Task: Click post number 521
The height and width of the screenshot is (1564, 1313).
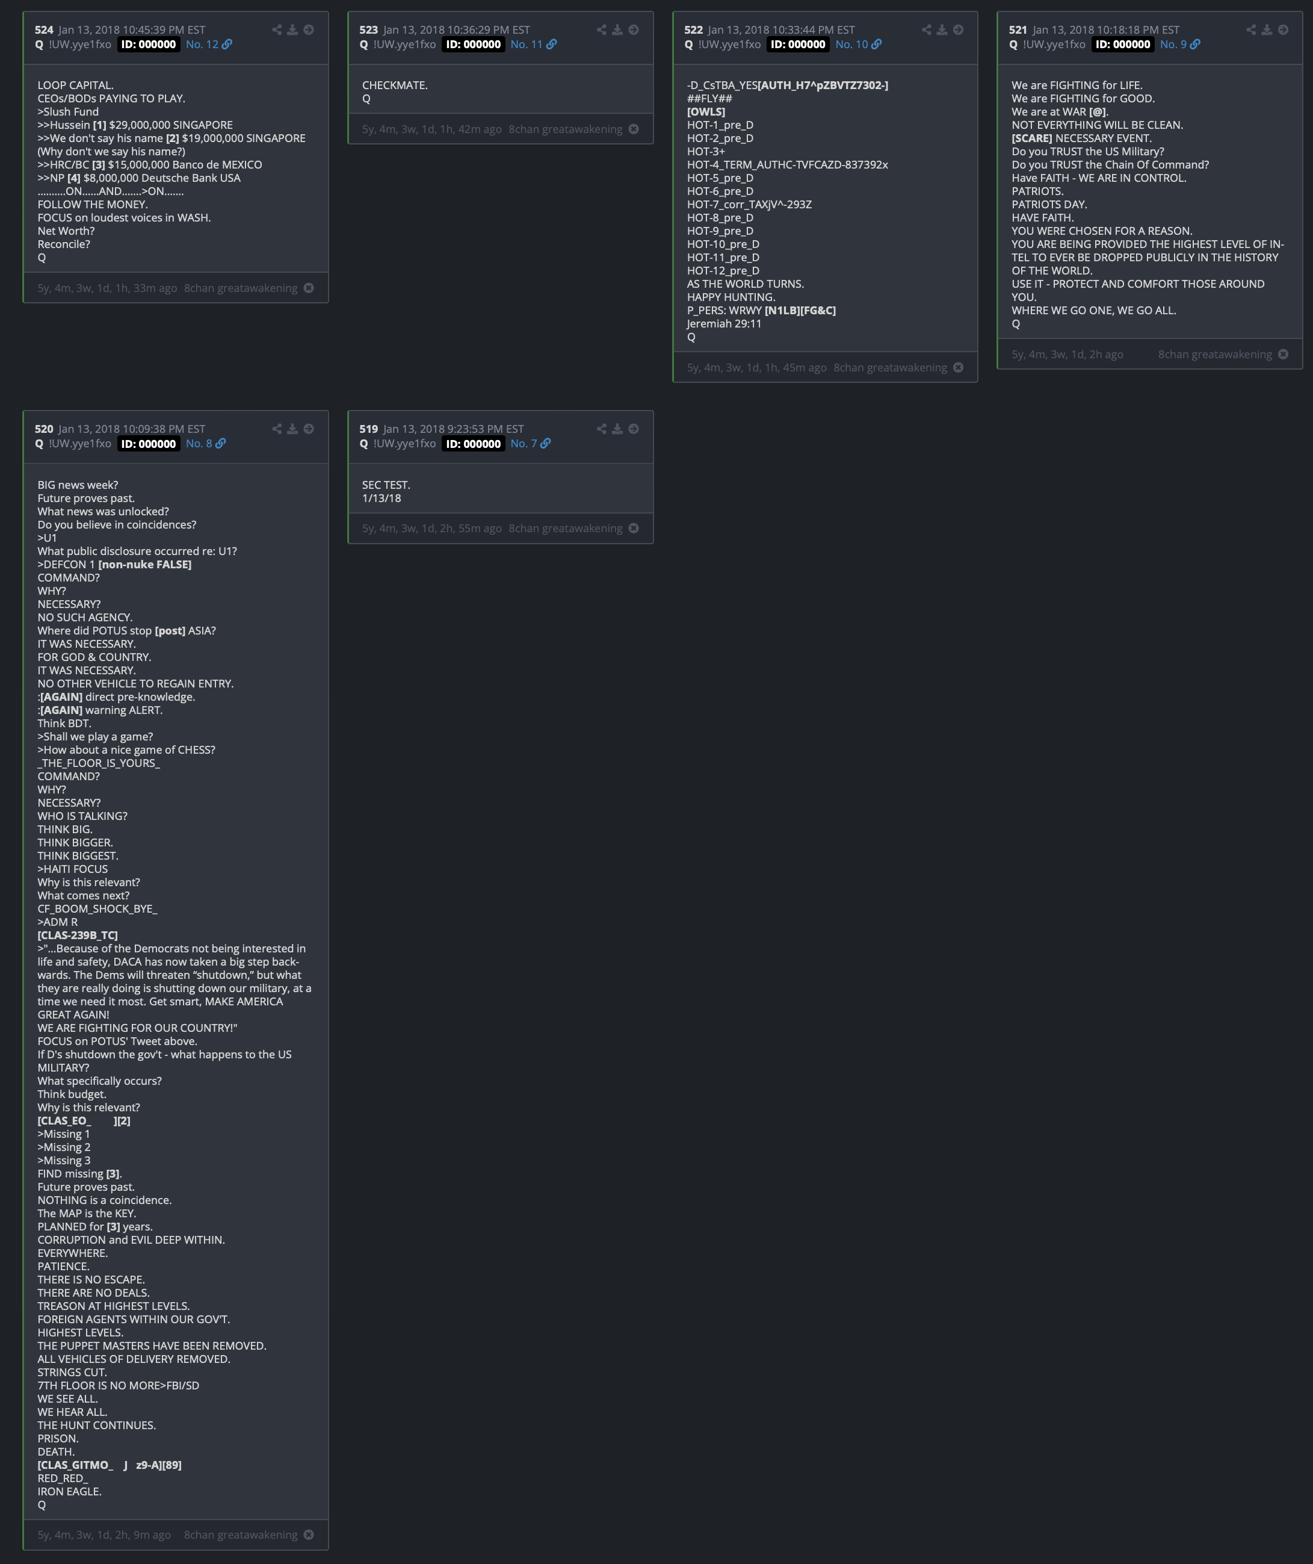Action: coord(1018,29)
